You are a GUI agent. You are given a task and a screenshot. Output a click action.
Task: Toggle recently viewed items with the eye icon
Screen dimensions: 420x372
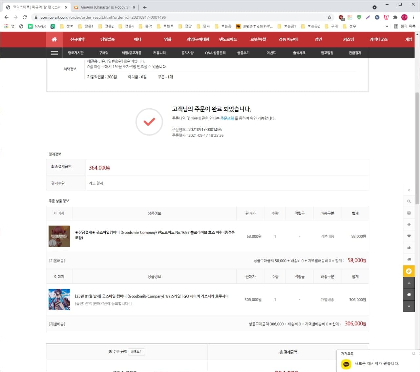tap(409, 224)
